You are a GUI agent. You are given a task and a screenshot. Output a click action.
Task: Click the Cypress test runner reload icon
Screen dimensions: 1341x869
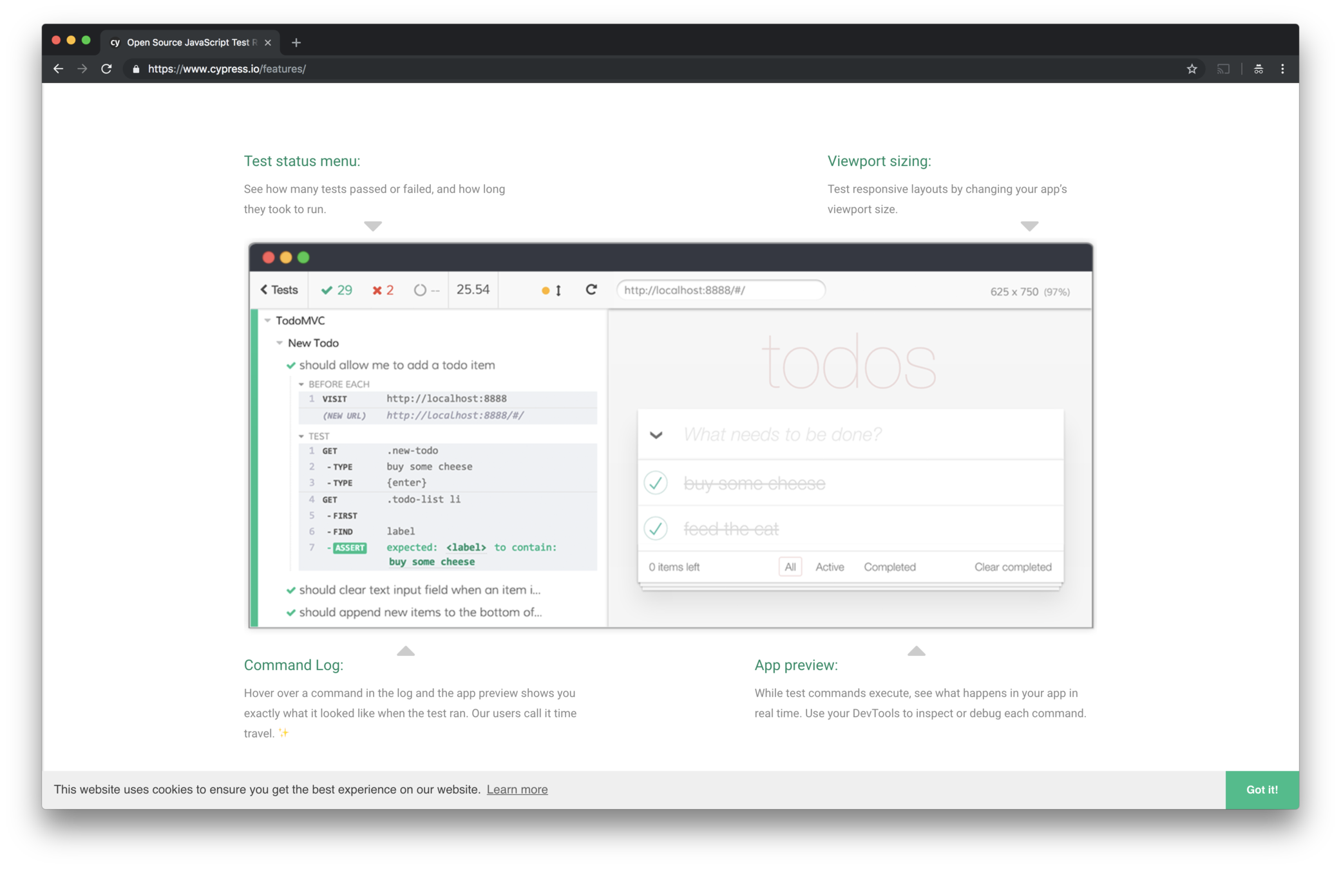pyautogui.click(x=591, y=290)
